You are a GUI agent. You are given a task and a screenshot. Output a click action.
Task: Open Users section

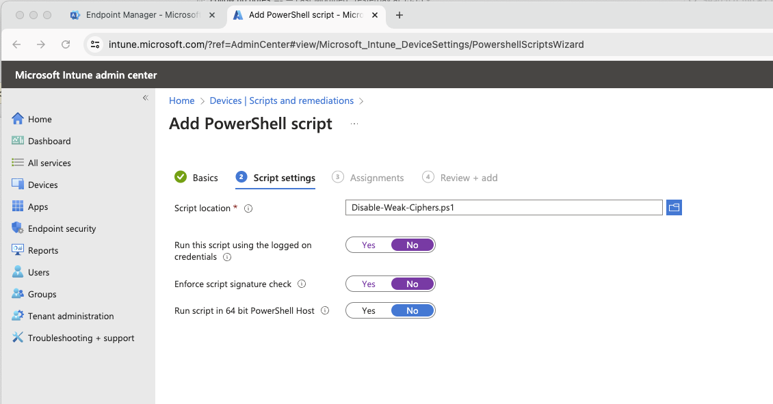(x=31, y=273)
